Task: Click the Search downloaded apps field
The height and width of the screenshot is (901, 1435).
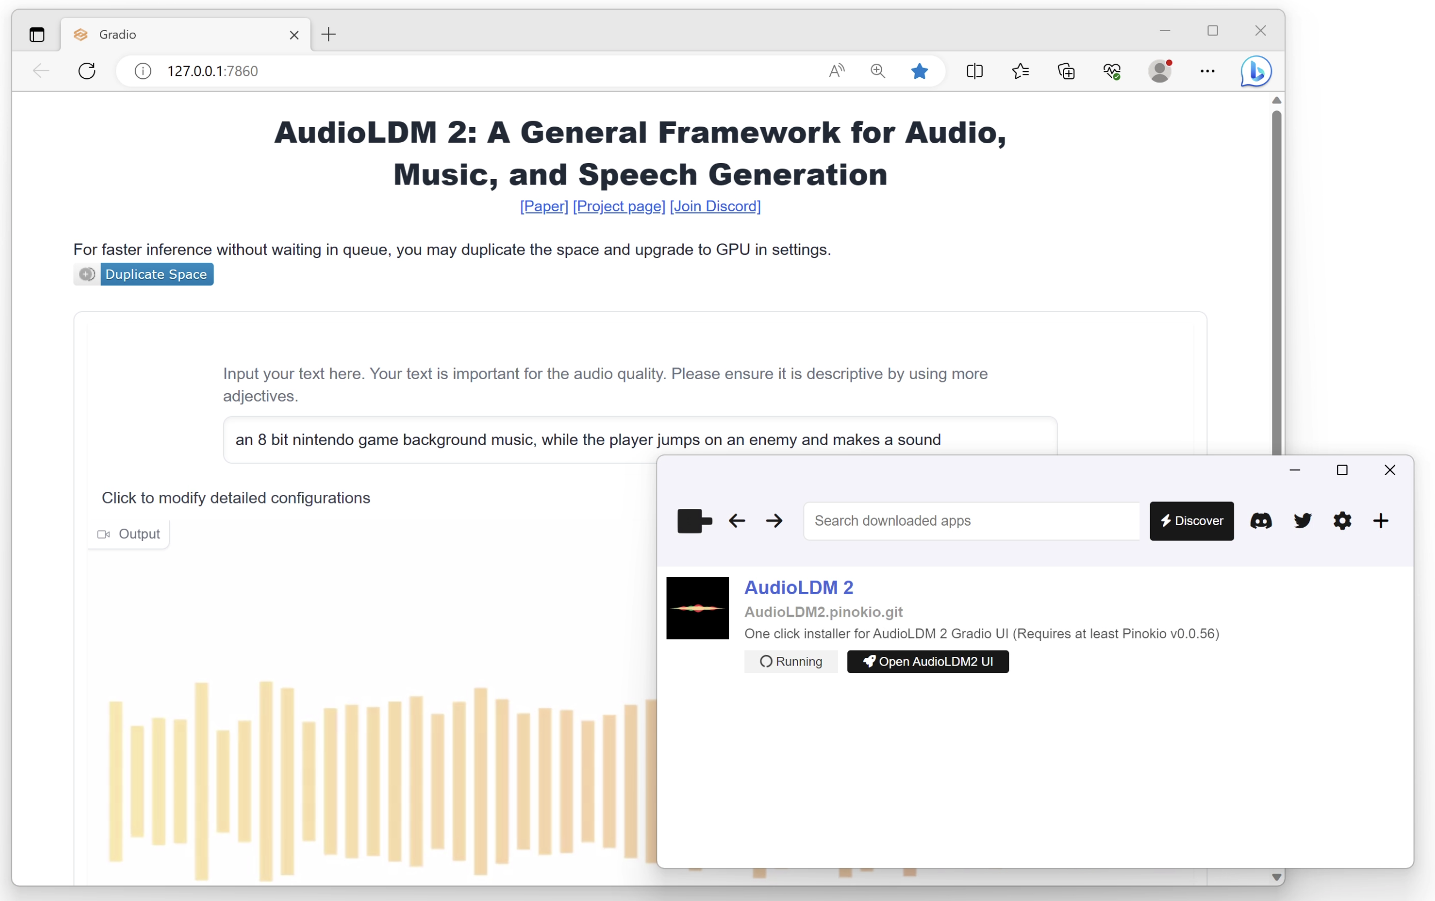Action: (971, 521)
